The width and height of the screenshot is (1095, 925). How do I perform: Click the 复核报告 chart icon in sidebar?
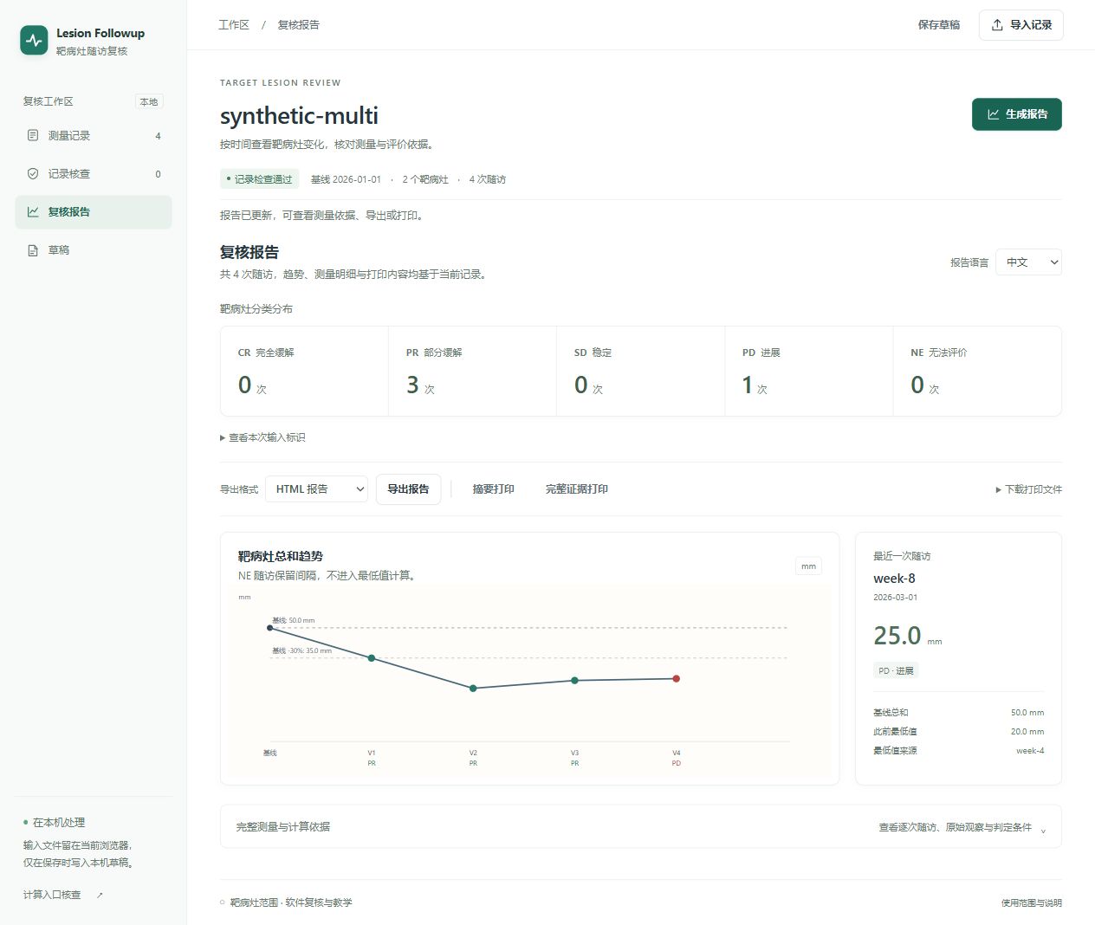click(33, 212)
